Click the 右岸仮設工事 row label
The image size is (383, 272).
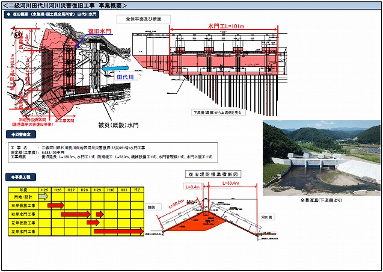coord(23,206)
